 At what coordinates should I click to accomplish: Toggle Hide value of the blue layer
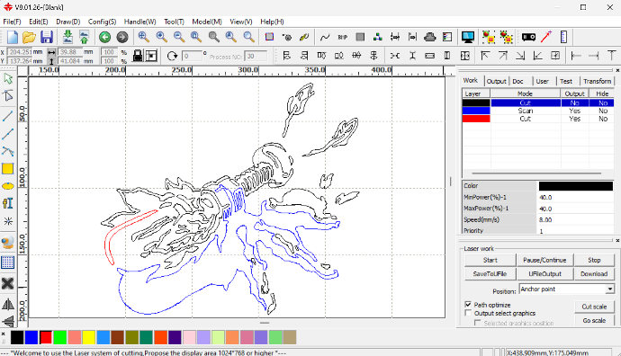[602, 111]
